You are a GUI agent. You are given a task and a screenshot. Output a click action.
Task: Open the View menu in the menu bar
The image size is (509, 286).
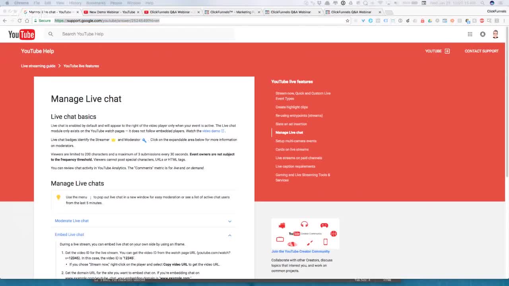point(60,3)
